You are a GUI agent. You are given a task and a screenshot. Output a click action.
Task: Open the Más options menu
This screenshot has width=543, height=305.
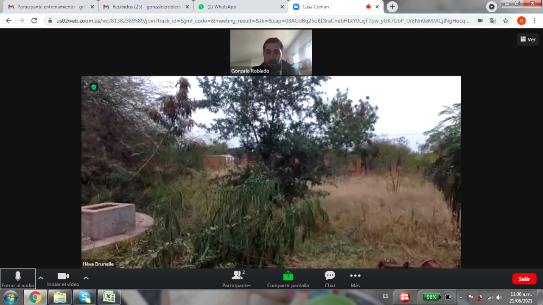355,279
